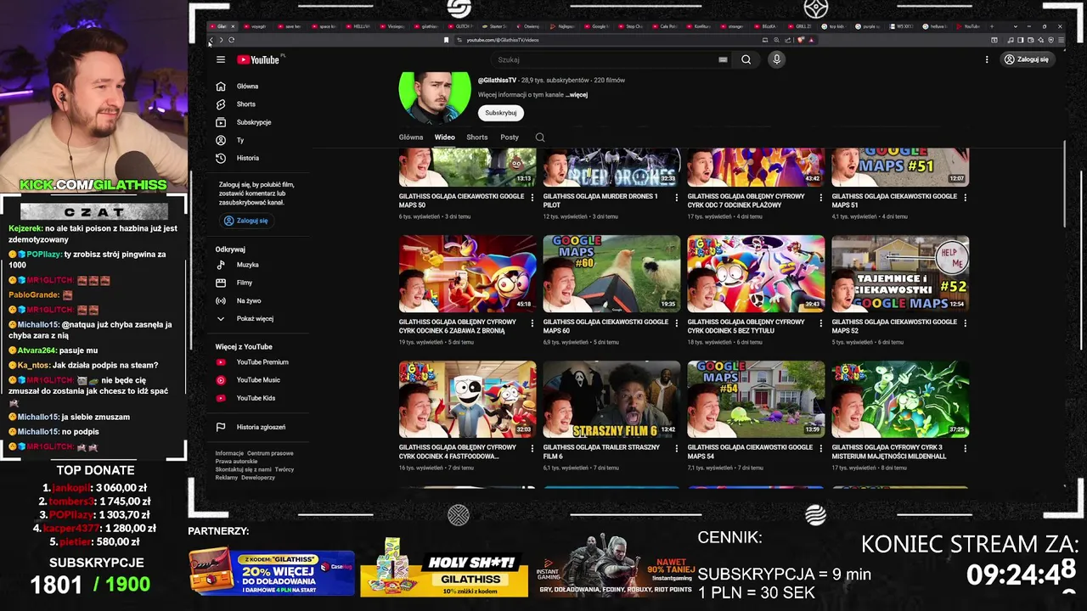Switch to the Shorts channel tab

(477, 137)
